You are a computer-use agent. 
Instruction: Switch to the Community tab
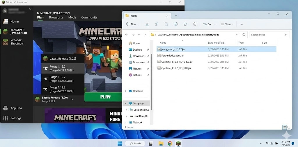89,17
